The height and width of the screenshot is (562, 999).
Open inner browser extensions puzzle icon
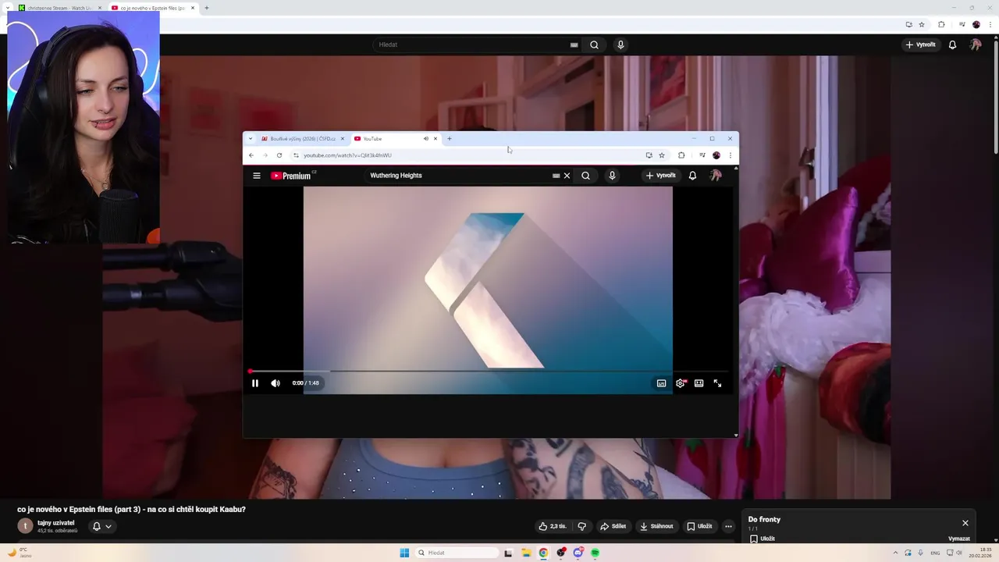tap(681, 155)
